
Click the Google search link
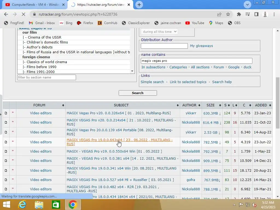pyautogui.click(x=234, y=67)
